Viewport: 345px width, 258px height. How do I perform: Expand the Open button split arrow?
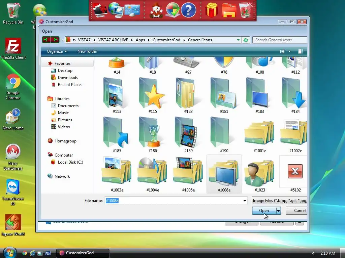(x=278, y=211)
